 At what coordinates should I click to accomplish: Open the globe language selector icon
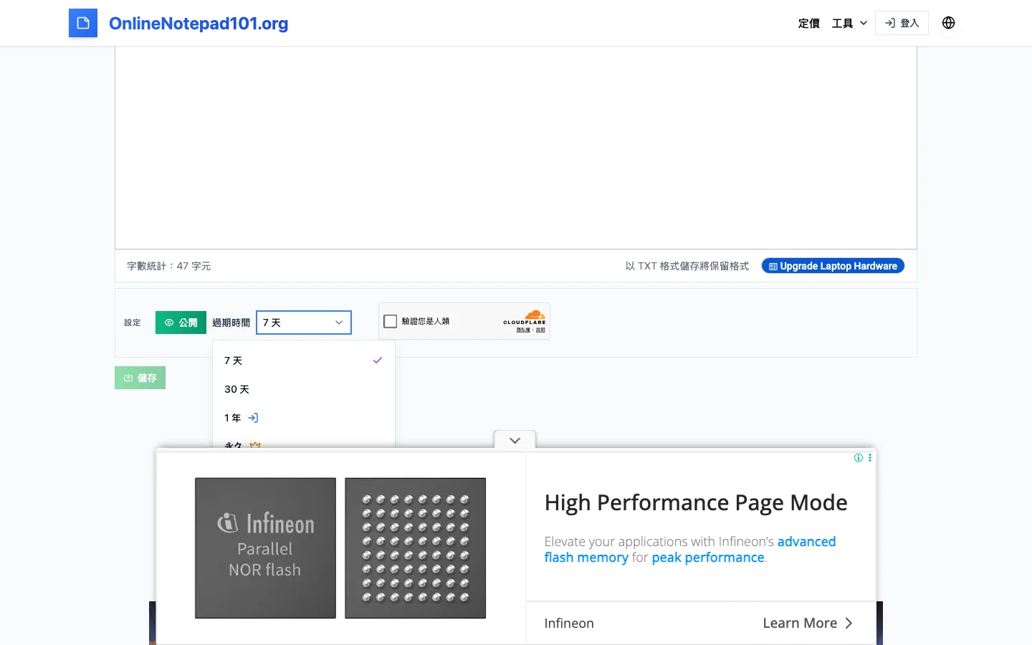click(948, 23)
